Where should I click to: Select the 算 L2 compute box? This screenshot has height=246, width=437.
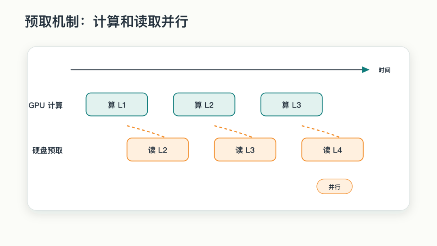[204, 104]
